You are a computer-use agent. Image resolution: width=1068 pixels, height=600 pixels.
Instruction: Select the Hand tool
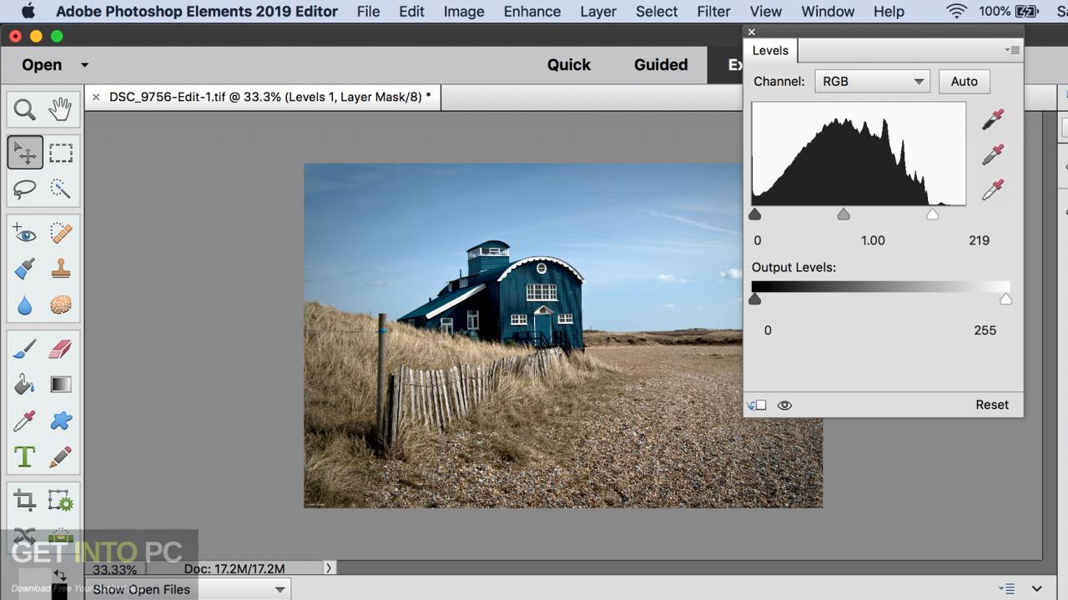point(60,109)
